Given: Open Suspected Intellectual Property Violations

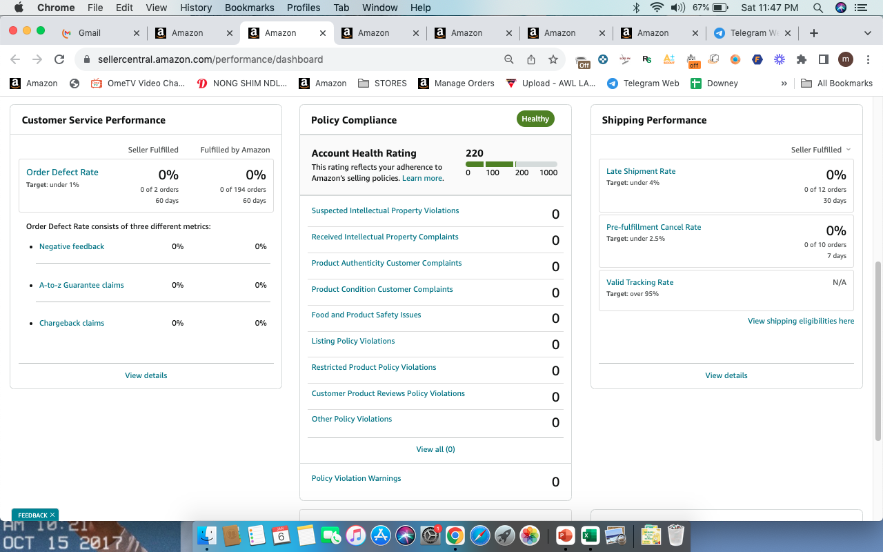Looking at the screenshot, I should 385,210.
